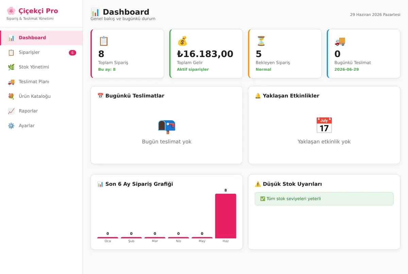Click the chart icon in the Dashboard page title

click(x=95, y=12)
